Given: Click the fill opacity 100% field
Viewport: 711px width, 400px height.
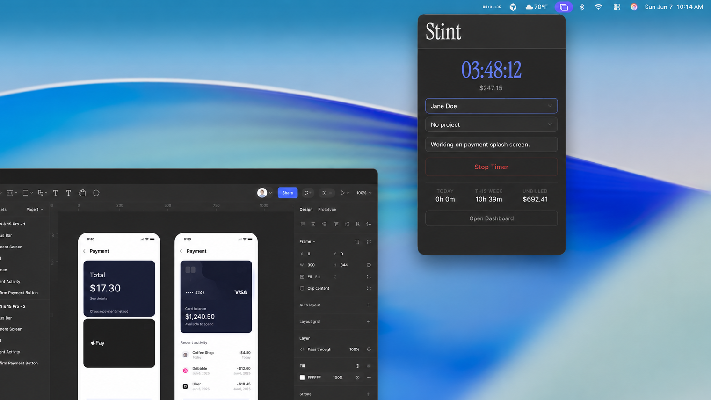Looking at the screenshot, I should click(x=338, y=378).
